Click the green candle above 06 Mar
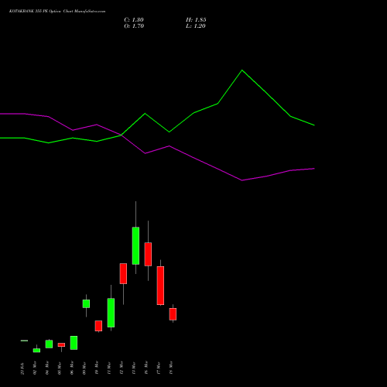 (74, 343)
